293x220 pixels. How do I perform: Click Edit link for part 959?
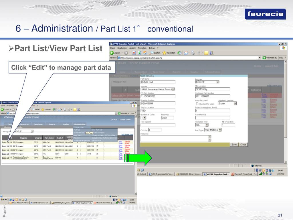pos(8,146)
